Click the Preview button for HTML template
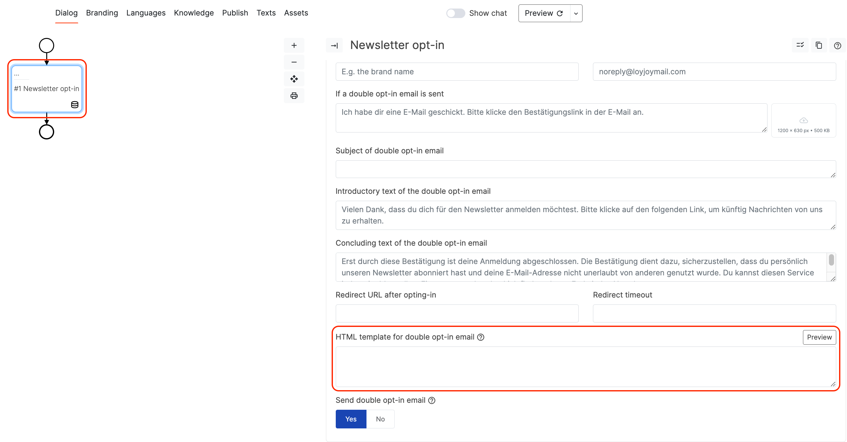Screen dimensions: 847x442 tap(819, 337)
